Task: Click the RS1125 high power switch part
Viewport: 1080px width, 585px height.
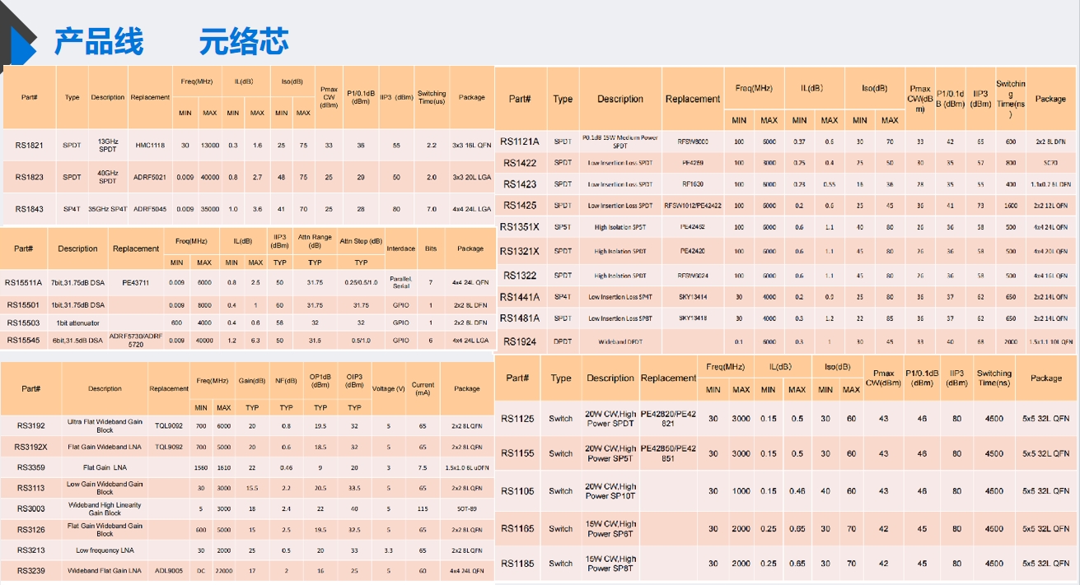Action: click(x=517, y=419)
